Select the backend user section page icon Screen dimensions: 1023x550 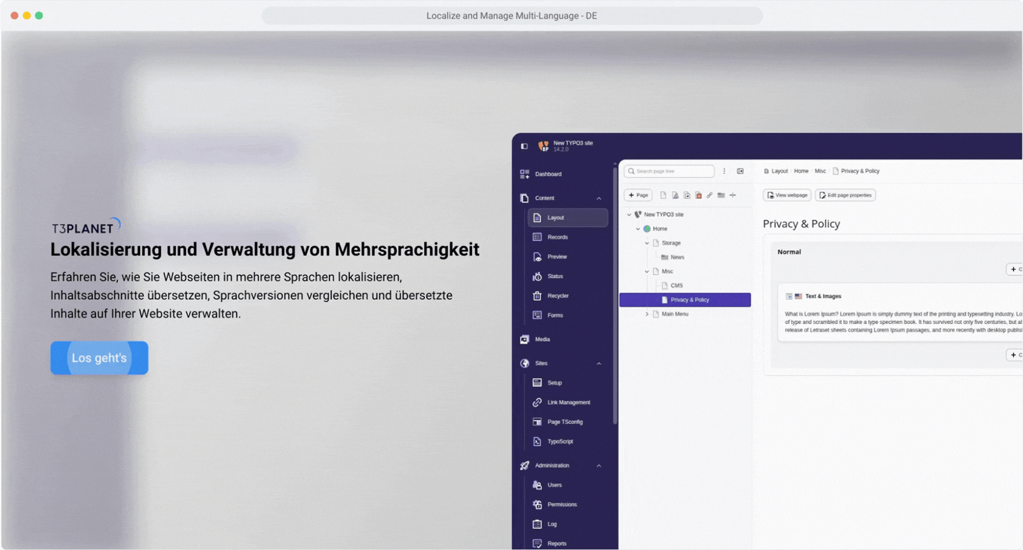pyautogui.click(x=675, y=195)
